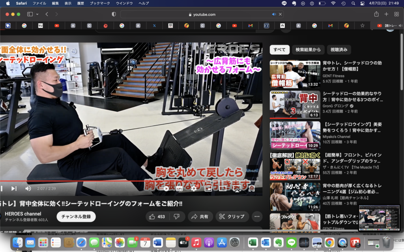404x252 pixels.
Task: Select the 検索結果から filter chip
Action: click(x=309, y=50)
